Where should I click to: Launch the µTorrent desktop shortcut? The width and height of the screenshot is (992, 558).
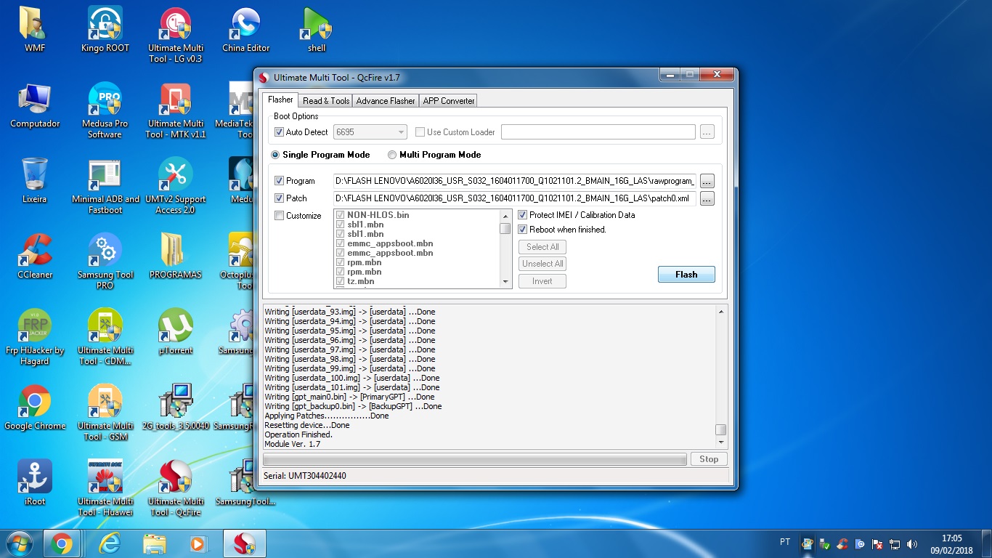[175, 331]
